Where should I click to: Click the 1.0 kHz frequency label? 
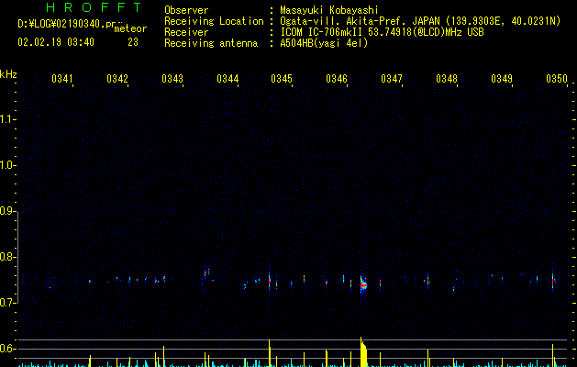7,165
